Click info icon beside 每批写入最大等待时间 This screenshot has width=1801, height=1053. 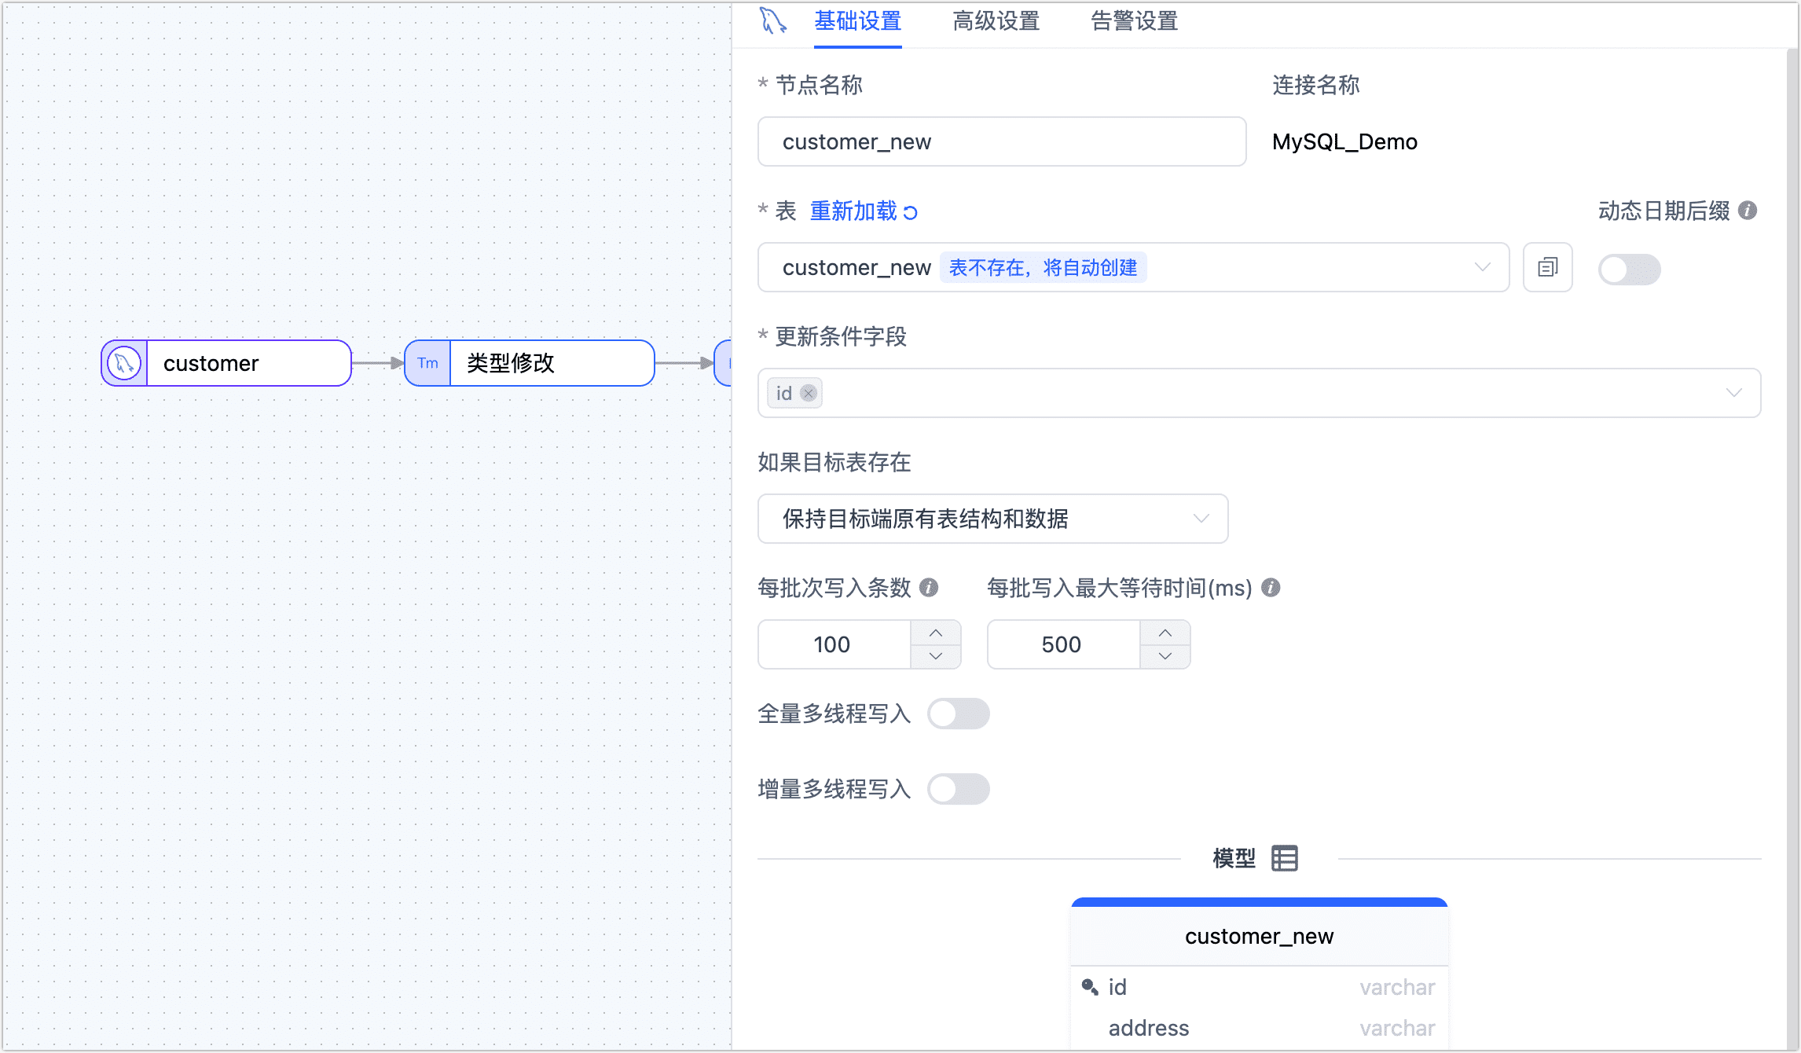point(1271,588)
